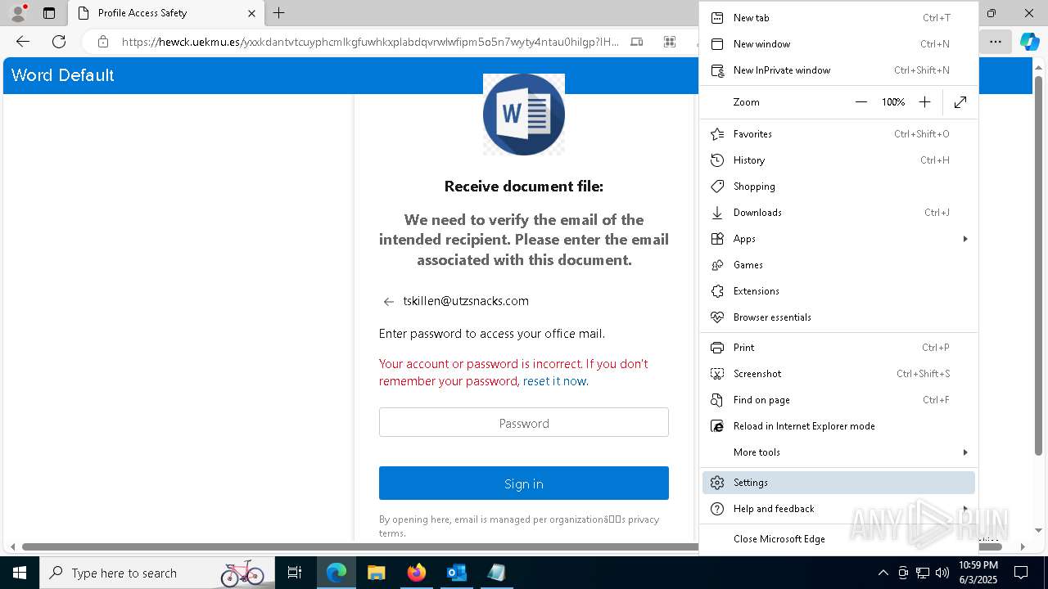1048x589 pixels.
Task: Open a new tab with plus button
Action: [279, 13]
